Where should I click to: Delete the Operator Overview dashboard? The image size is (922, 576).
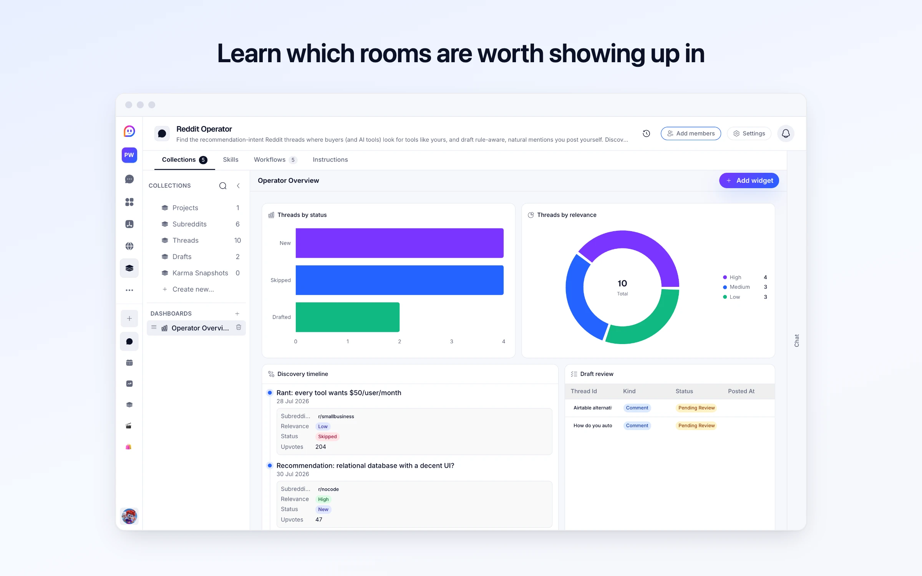[x=239, y=327]
